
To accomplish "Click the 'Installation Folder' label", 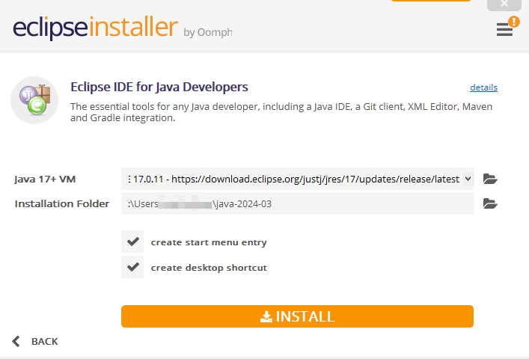I will 62,203.
